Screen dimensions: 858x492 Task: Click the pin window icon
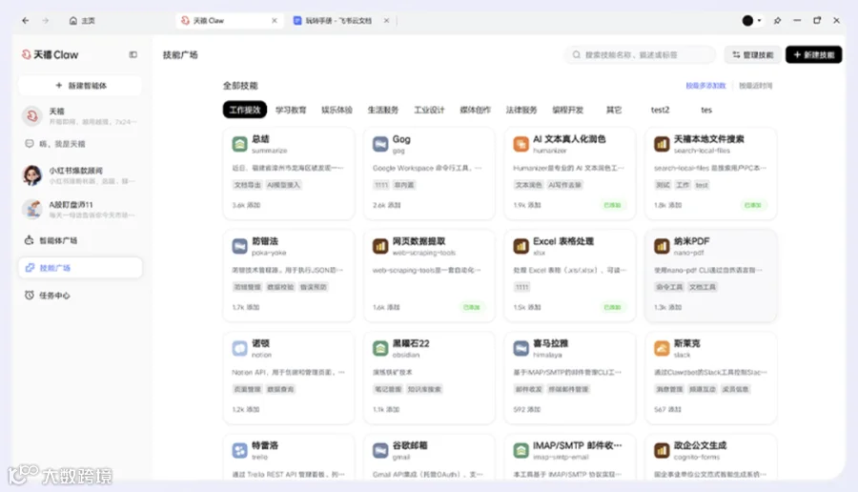(777, 21)
